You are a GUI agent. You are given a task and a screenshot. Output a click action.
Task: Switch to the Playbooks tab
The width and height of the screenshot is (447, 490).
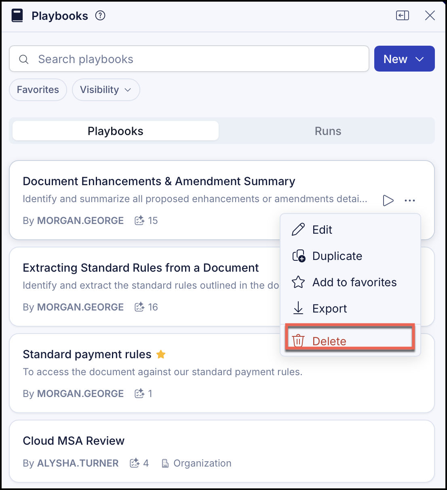click(116, 131)
